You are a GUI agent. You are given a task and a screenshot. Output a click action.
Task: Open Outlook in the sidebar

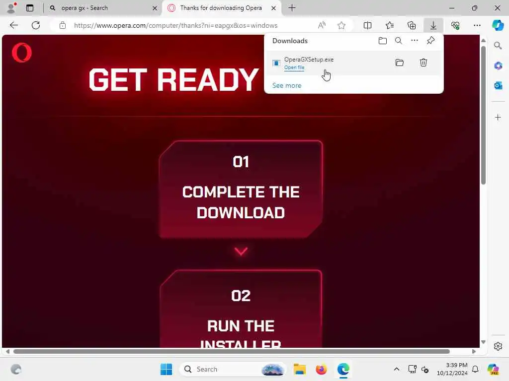pyautogui.click(x=498, y=85)
